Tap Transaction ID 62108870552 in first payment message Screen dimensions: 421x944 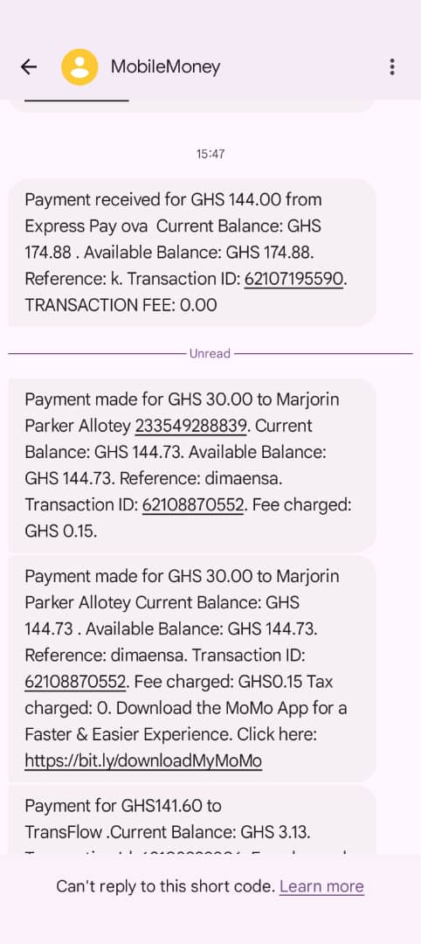[192, 506]
